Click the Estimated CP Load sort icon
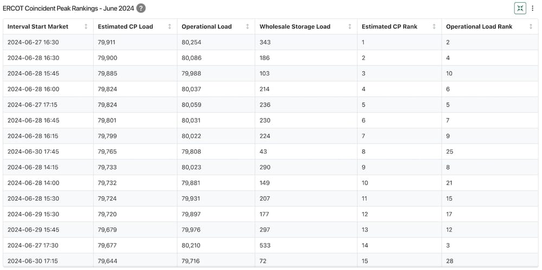Image resolution: width=542 pixels, height=270 pixels. 170,27
